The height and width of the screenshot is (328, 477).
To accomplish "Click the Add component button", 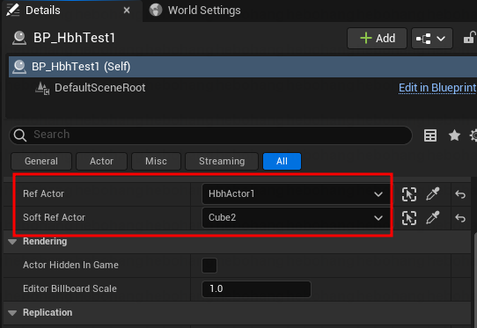I will click(377, 39).
